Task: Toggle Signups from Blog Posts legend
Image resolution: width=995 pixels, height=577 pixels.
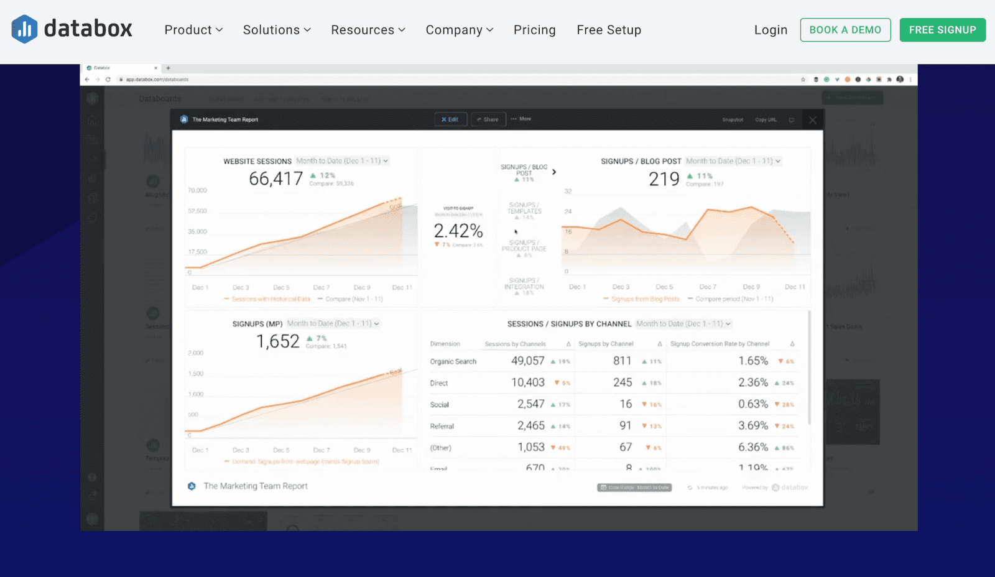Action: (642, 299)
